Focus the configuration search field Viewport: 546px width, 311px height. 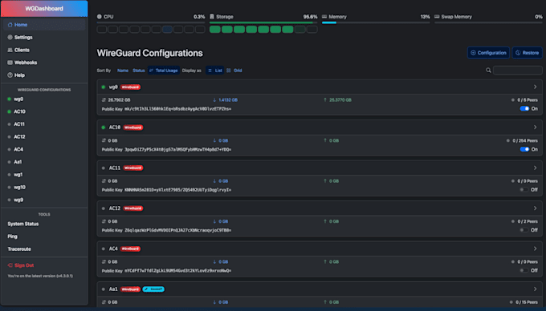(x=517, y=71)
